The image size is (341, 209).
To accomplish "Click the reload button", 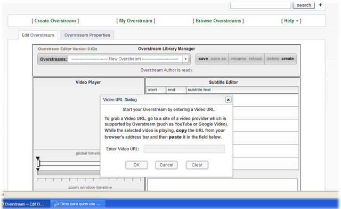I will click(255, 59).
